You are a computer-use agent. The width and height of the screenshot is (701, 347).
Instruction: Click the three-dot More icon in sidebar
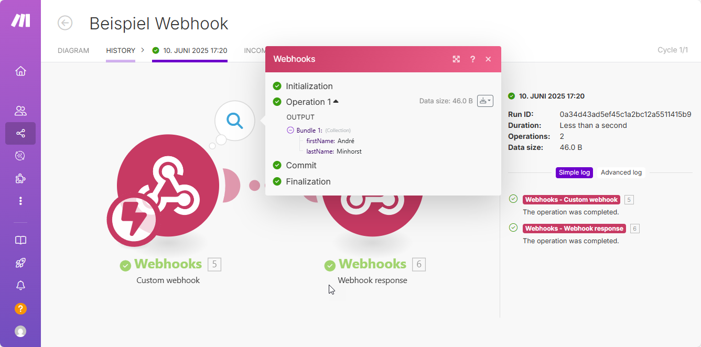pyautogui.click(x=20, y=201)
